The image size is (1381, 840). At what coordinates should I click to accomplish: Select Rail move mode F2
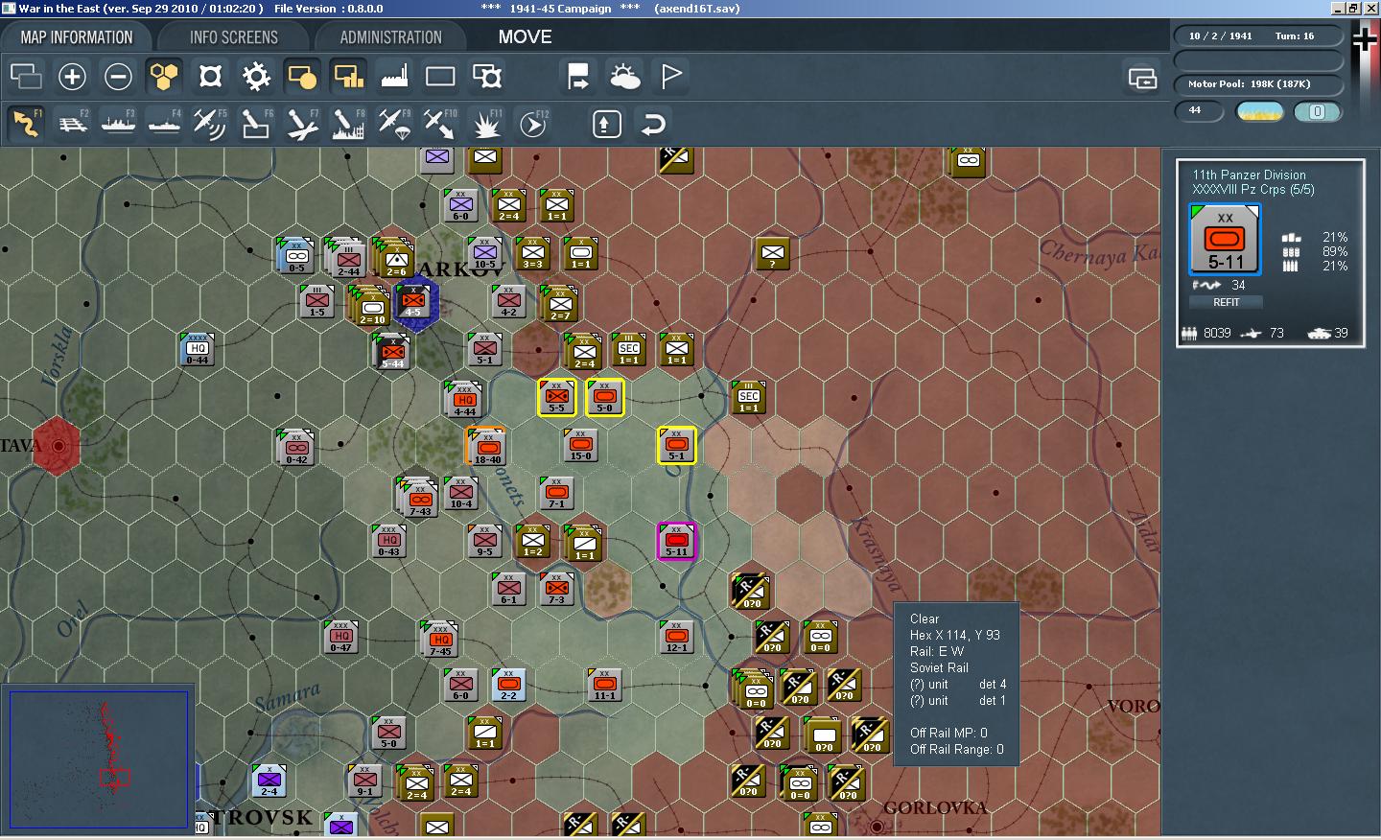(72, 124)
